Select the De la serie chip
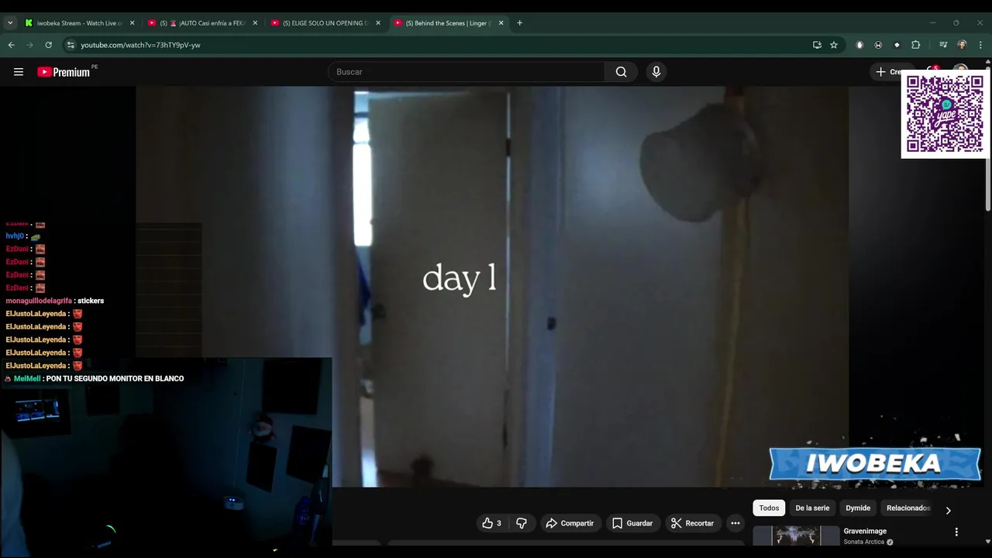 (812, 508)
